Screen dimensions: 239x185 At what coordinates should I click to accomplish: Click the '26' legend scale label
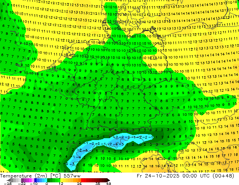pyautogui.click(x=79, y=183)
